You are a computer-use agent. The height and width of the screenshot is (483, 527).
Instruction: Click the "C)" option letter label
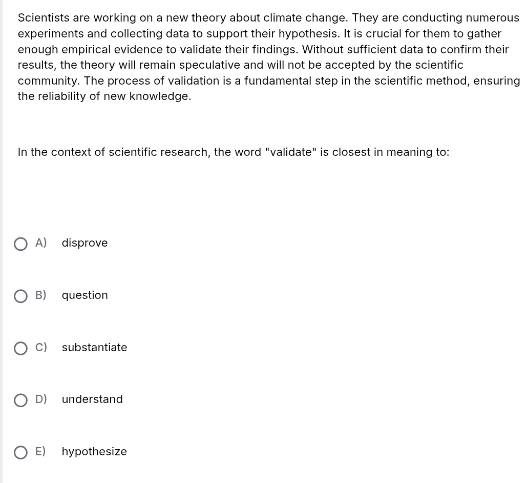[x=41, y=348]
